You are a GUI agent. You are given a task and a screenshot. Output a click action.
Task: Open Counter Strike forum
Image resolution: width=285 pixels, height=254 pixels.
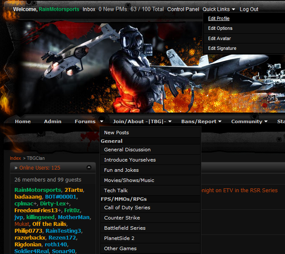pyautogui.click(x=151, y=218)
